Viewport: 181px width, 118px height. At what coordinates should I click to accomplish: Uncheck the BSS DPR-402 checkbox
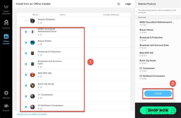click(26, 75)
